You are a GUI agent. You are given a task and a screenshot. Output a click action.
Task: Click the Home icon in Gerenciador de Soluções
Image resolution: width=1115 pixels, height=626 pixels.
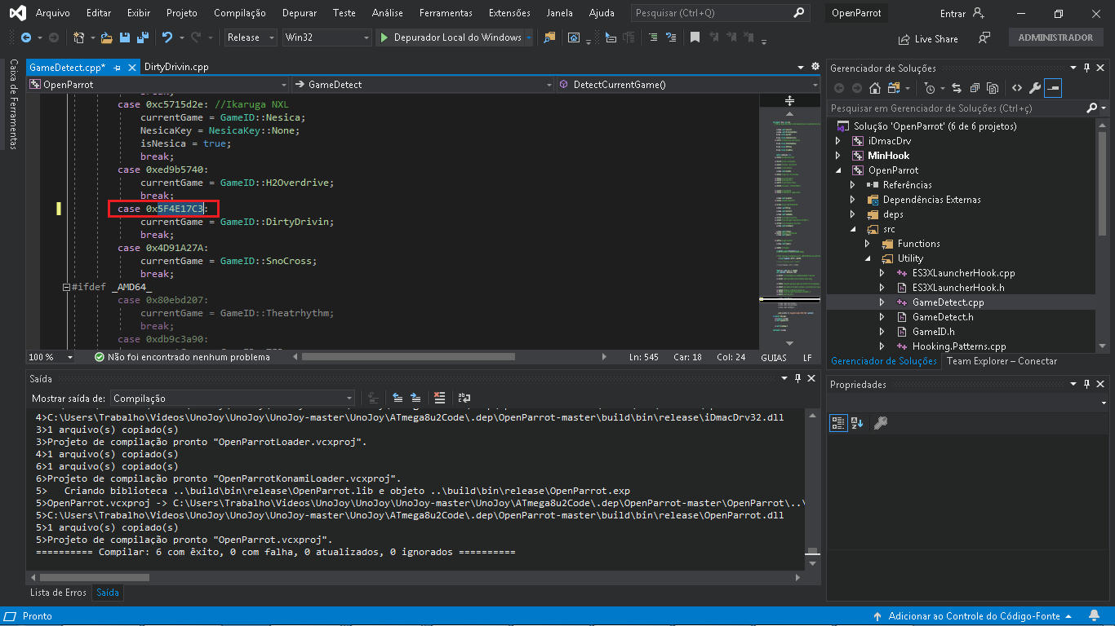pos(875,88)
